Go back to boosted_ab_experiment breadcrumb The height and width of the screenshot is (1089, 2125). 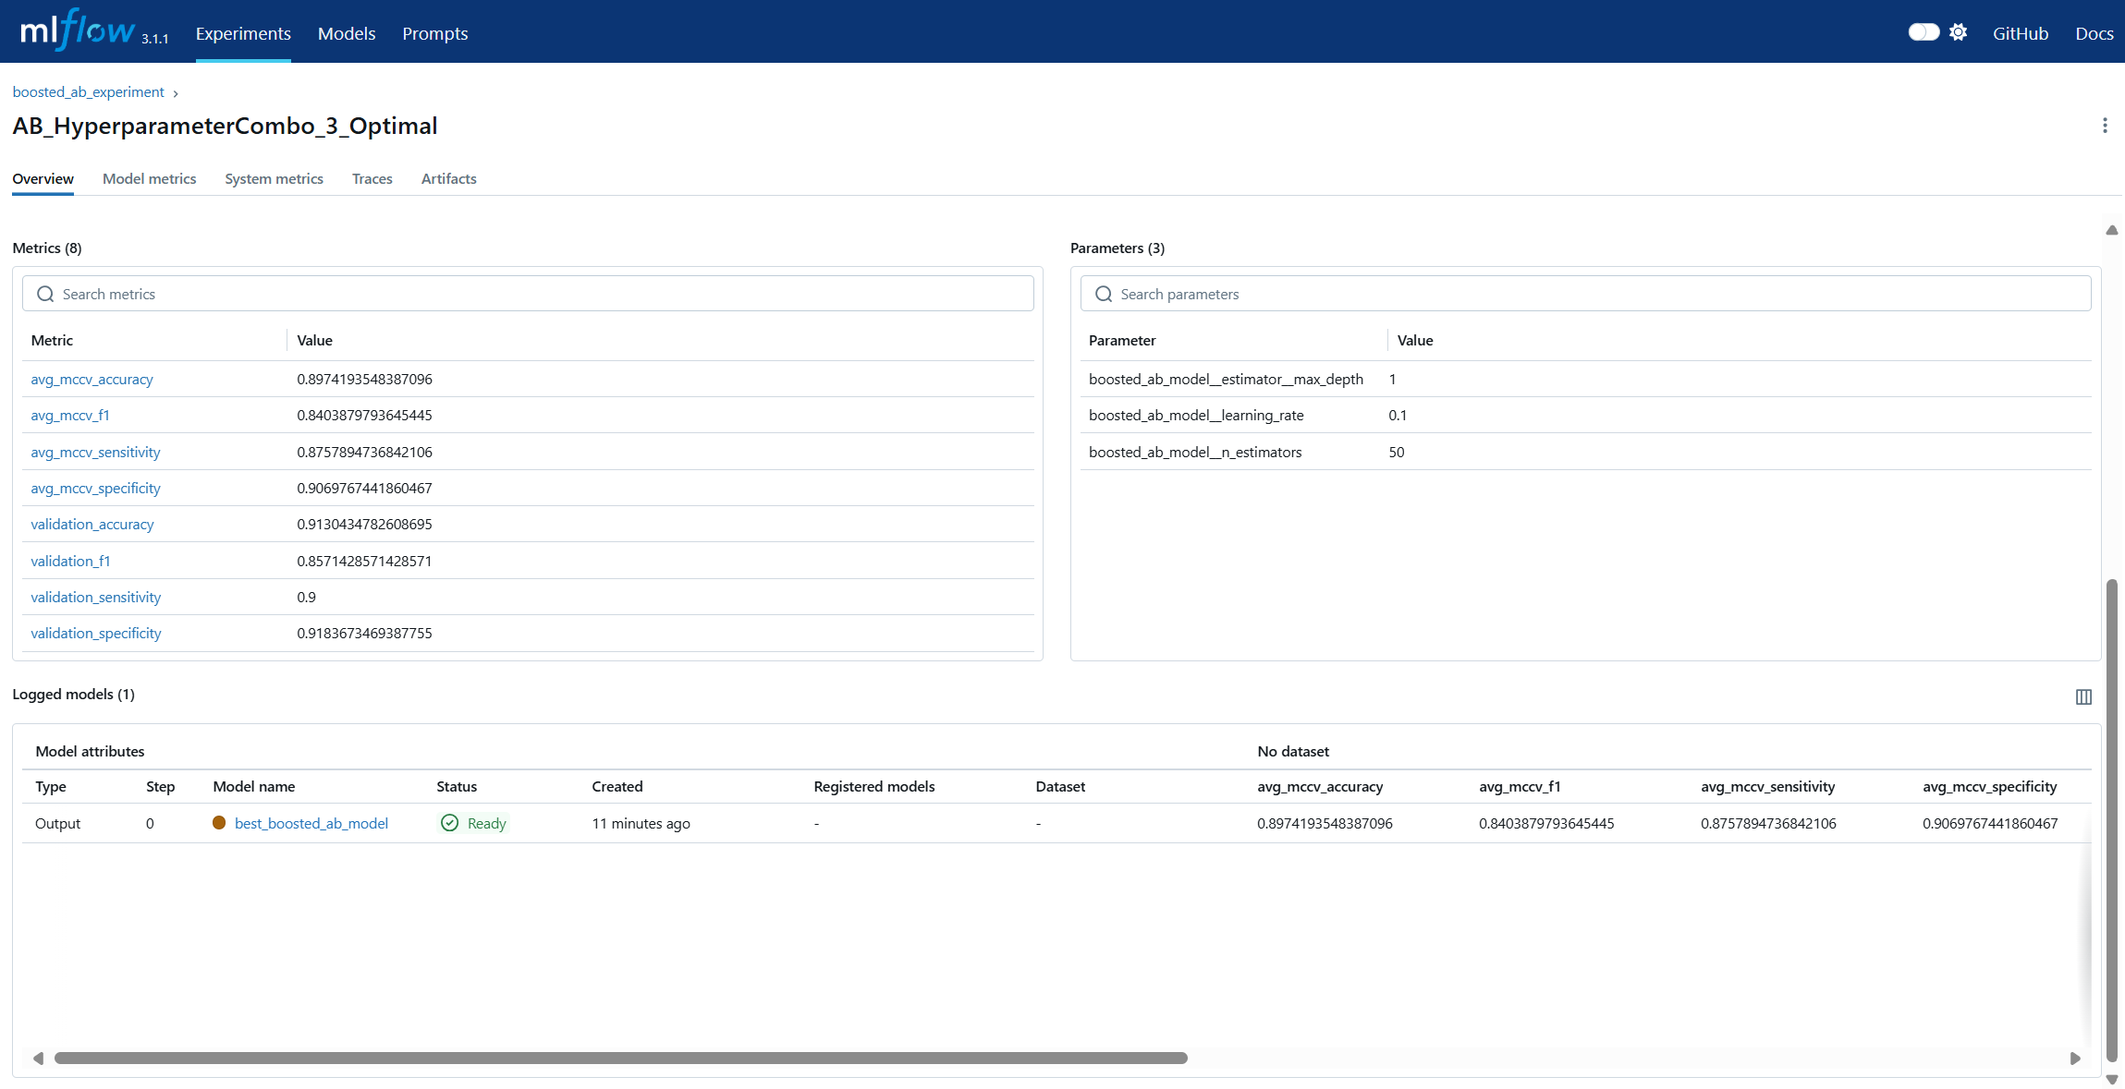coord(88,92)
